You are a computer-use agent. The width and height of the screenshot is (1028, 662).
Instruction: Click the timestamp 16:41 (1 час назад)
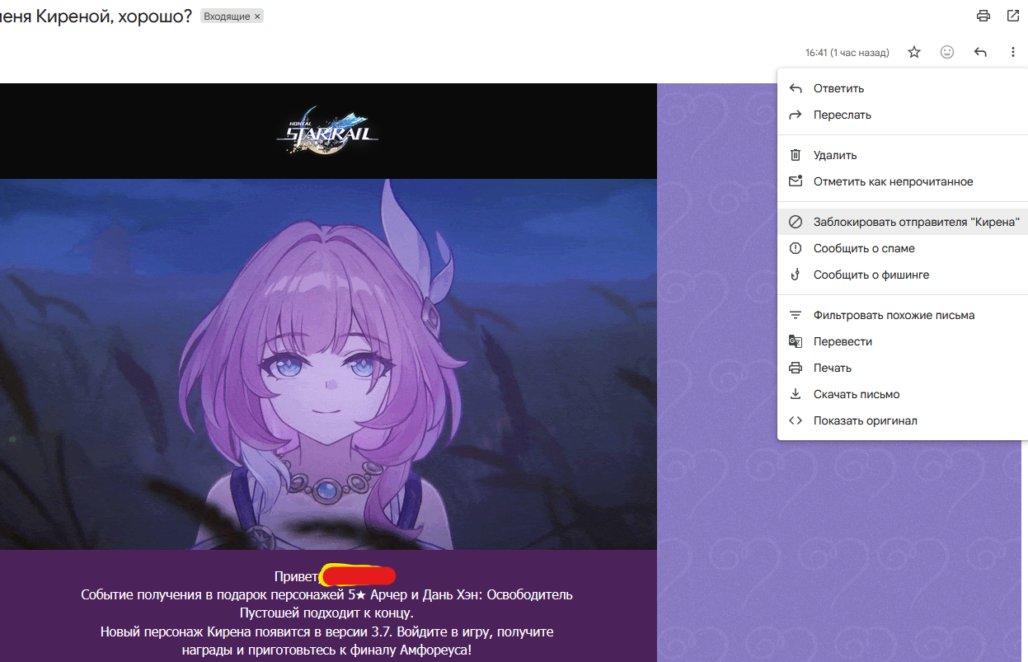point(847,53)
